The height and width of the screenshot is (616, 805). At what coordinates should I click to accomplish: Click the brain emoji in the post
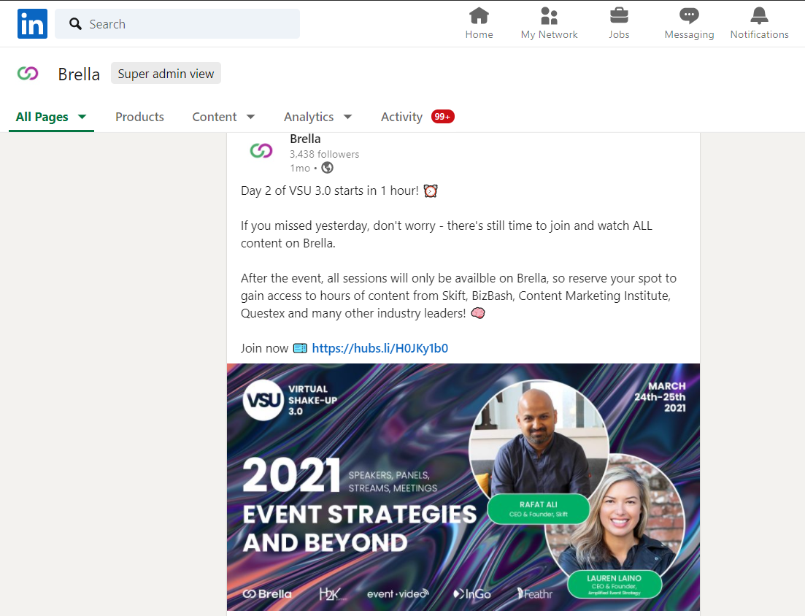(x=478, y=312)
